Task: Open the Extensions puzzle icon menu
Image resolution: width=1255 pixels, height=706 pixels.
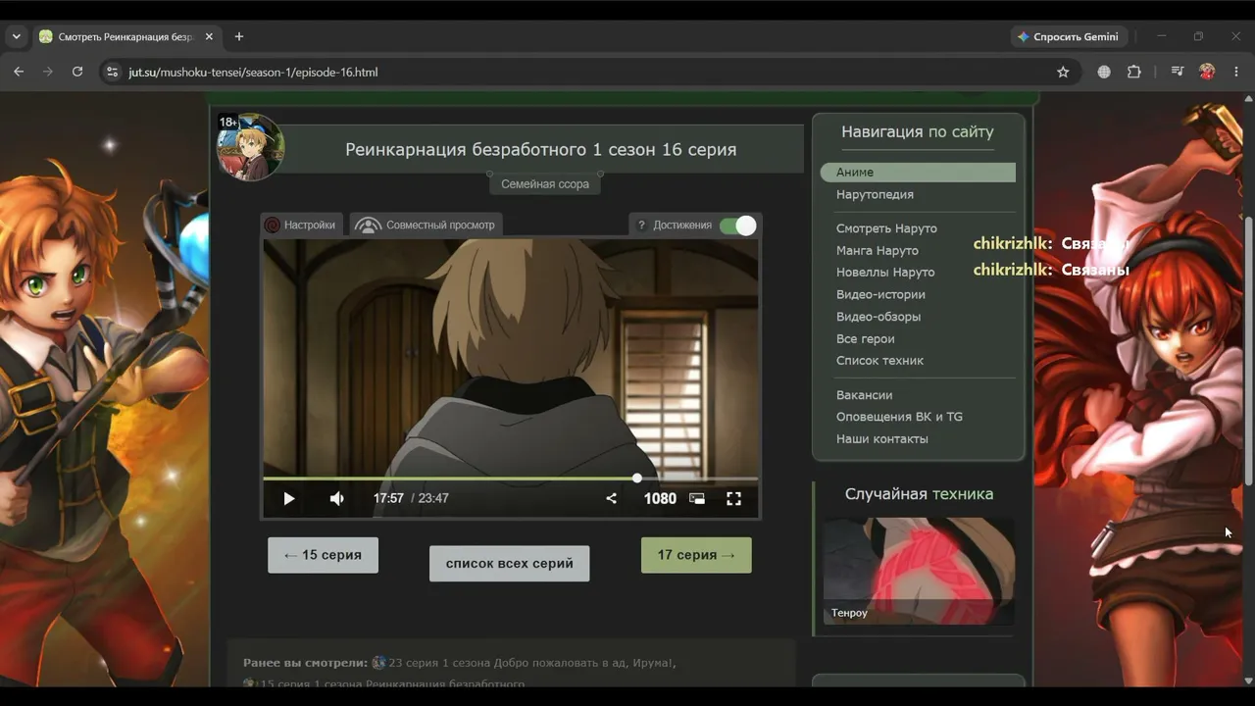Action: pos(1134,72)
